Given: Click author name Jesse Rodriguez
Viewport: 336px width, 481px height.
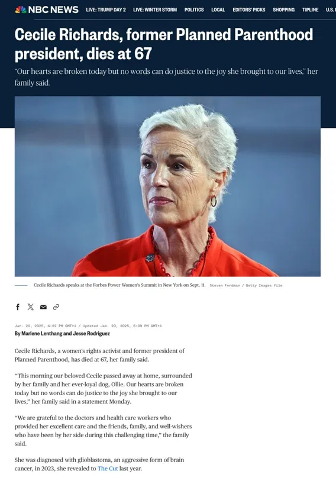Looking at the screenshot, I should (91, 334).
